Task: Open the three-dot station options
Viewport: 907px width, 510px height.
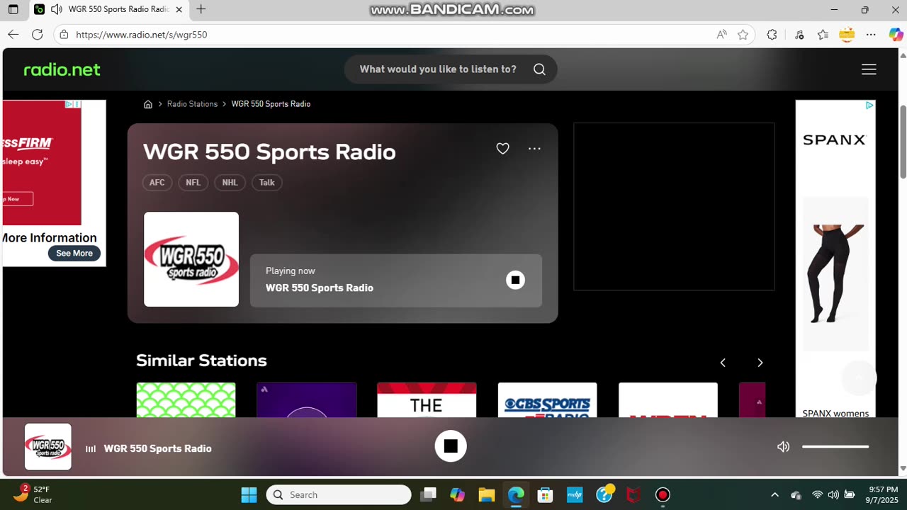Action: 534,149
